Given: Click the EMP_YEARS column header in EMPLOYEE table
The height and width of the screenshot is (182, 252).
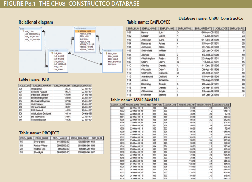Looking at the screenshot, I should [x=237, y=29].
